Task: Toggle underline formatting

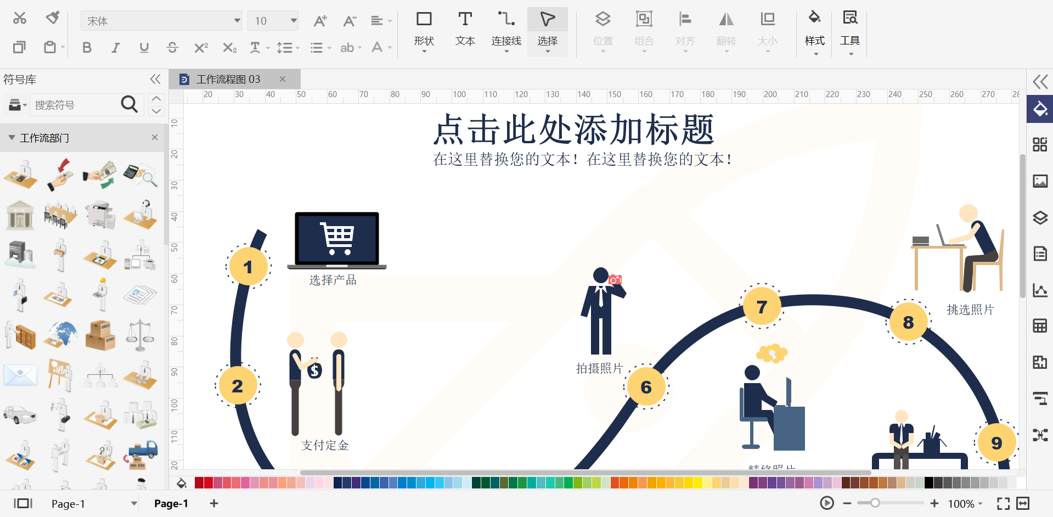Action: click(144, 48)
